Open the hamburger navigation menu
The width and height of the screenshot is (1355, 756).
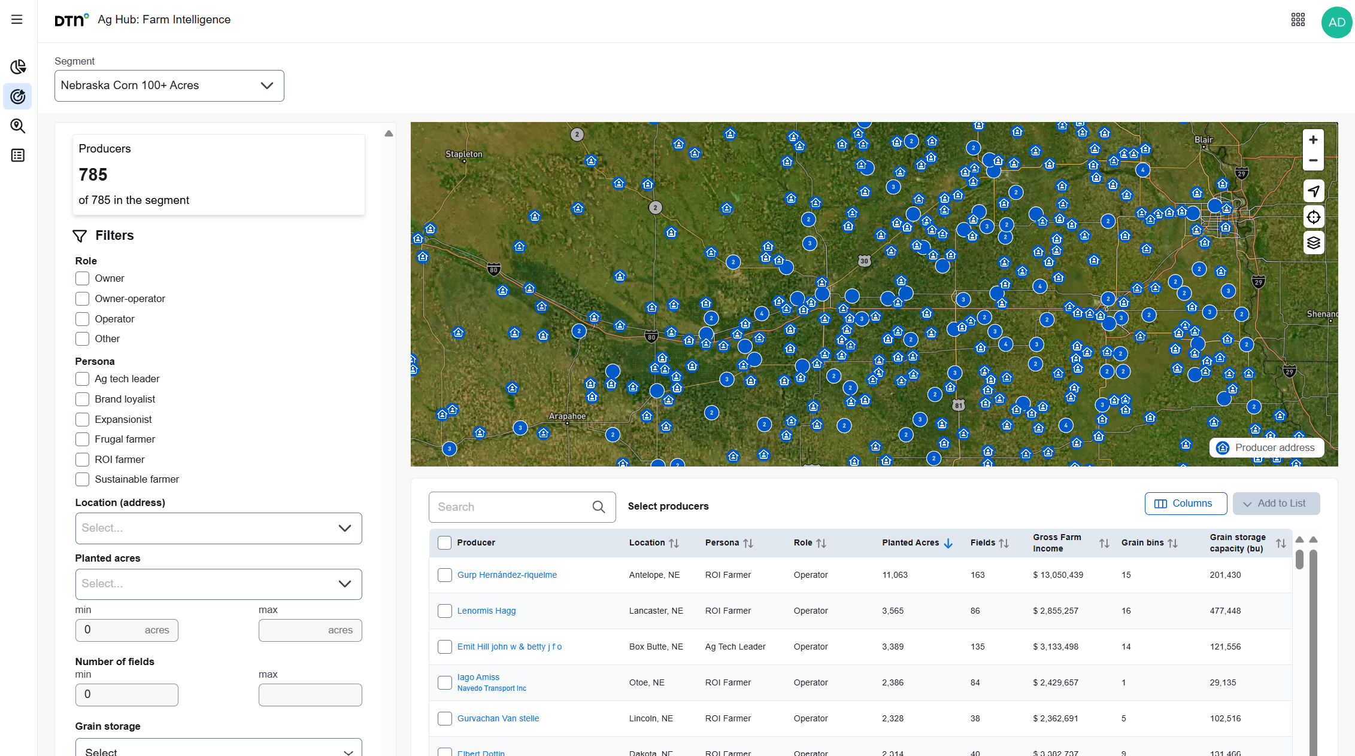coord(17,20)
